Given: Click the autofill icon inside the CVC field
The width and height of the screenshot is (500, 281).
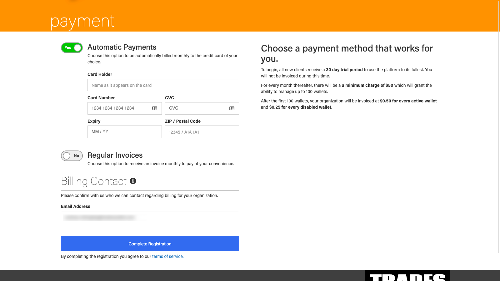Looking at the screenshot, I should [x=232, y=108].
